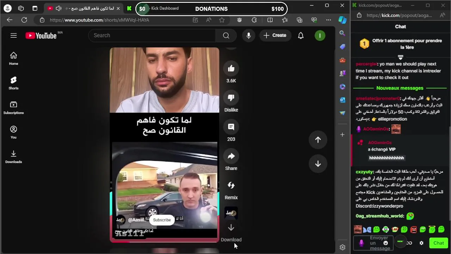Insert the halo angel emote
Image resolution: width=451 pixels, height=254 pixels.
(x=432, y=230)
